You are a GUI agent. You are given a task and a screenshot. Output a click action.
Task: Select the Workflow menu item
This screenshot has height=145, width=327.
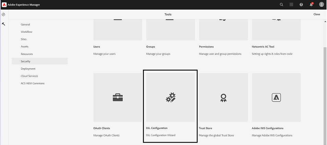click(x=26, y=32)
